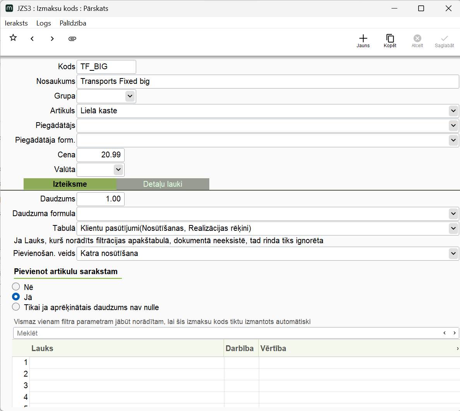This screenshot has height=411, width=460.
Task: Open the Artikuls dropdown list
Action: 453,111
